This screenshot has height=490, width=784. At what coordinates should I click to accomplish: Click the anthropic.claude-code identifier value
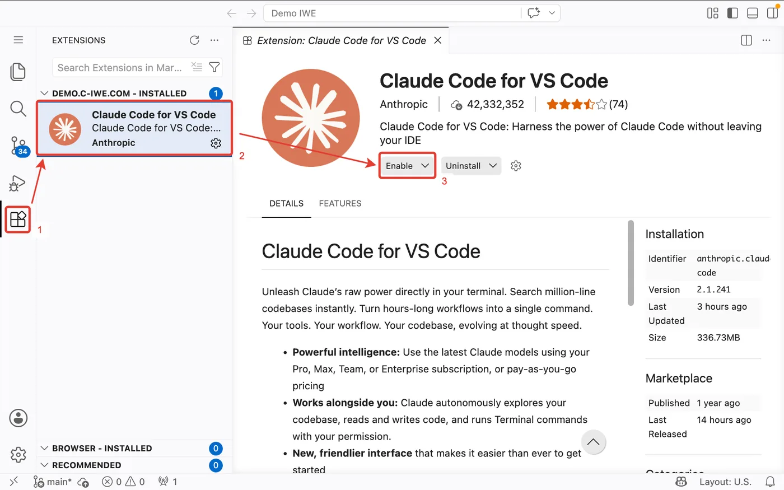coord(732,265)
